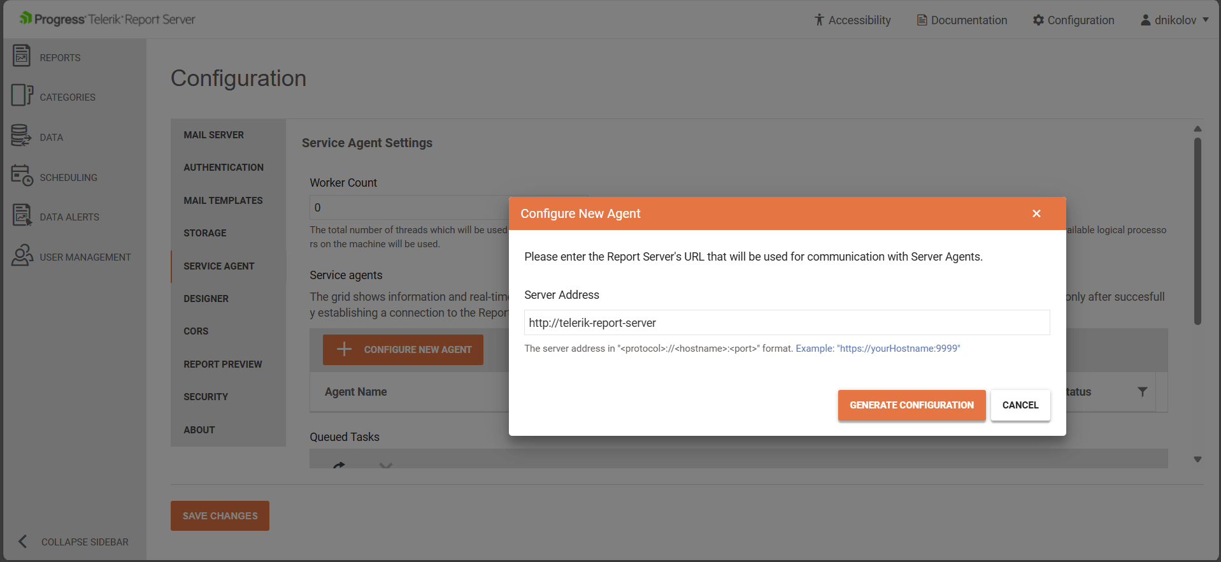Click the dnikolov user avatar icon
This screenshot has height=562, width=1221.
[1145, 20]
